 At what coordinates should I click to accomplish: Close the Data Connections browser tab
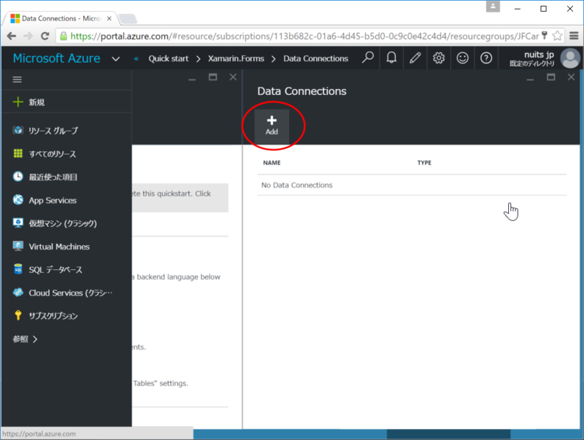[109, 18]
